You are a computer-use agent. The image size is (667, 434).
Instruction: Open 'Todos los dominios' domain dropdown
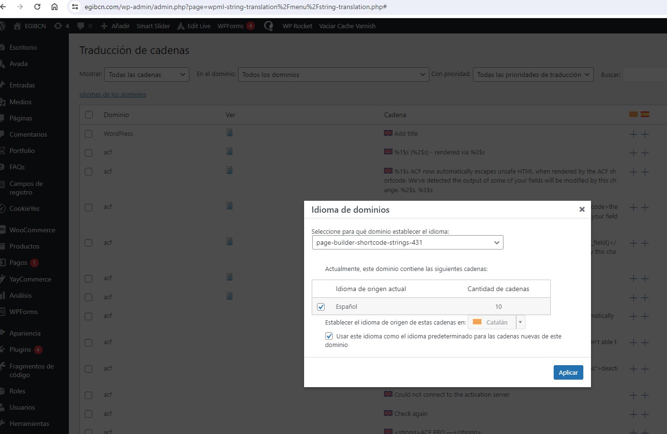[333, 75]
